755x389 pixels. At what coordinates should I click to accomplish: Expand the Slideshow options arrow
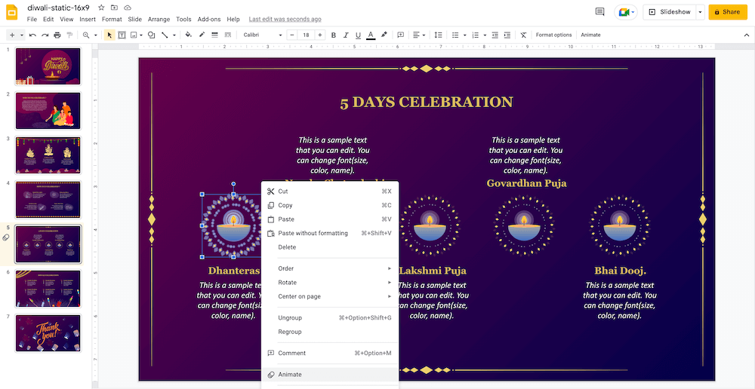(x=700, y=12)
